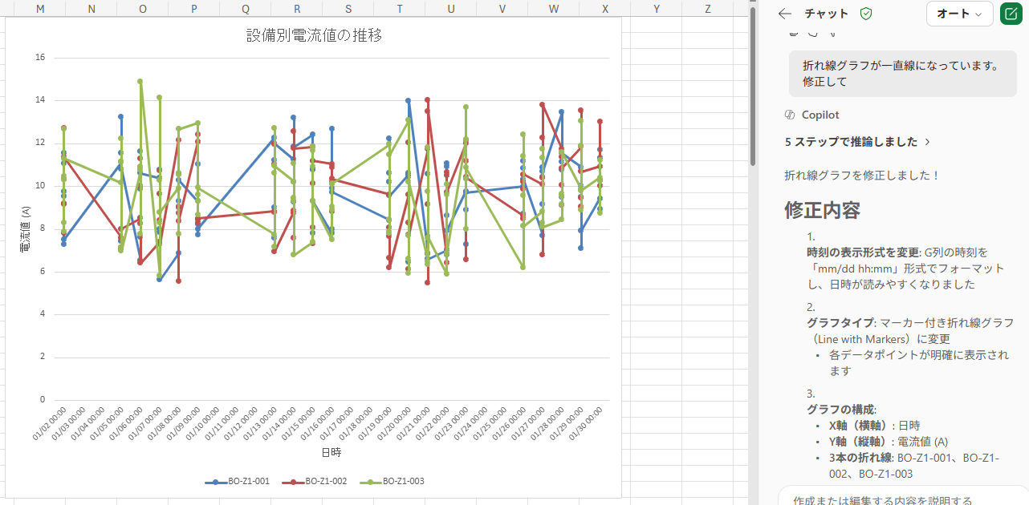Click the BO-Z1-003 green legend marker
Viewport: 1029px width, 505px height.
(370, 482)
